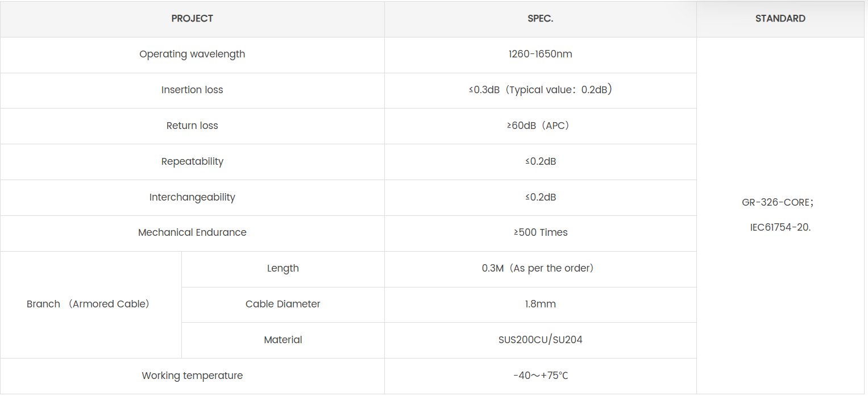Click the STANDARD column header
868x396 pixels.
(780, 19)
